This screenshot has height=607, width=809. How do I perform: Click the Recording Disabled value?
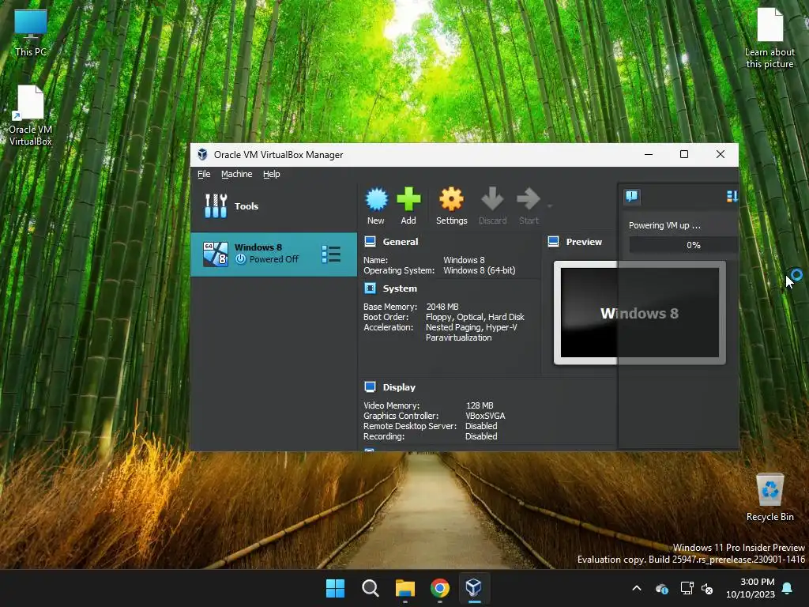481,436
